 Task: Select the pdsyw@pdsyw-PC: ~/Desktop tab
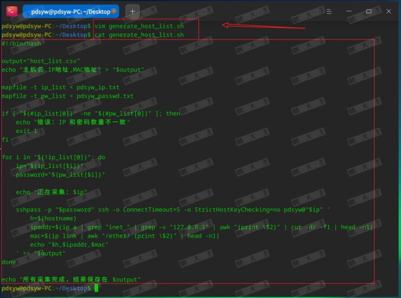pyautogui.click(x=71, y=12)
